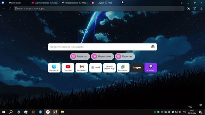Image resolution: width=205 pixels, height=115 pixels.
Task: Open the bookmarks collections icon
Action: 195,9
